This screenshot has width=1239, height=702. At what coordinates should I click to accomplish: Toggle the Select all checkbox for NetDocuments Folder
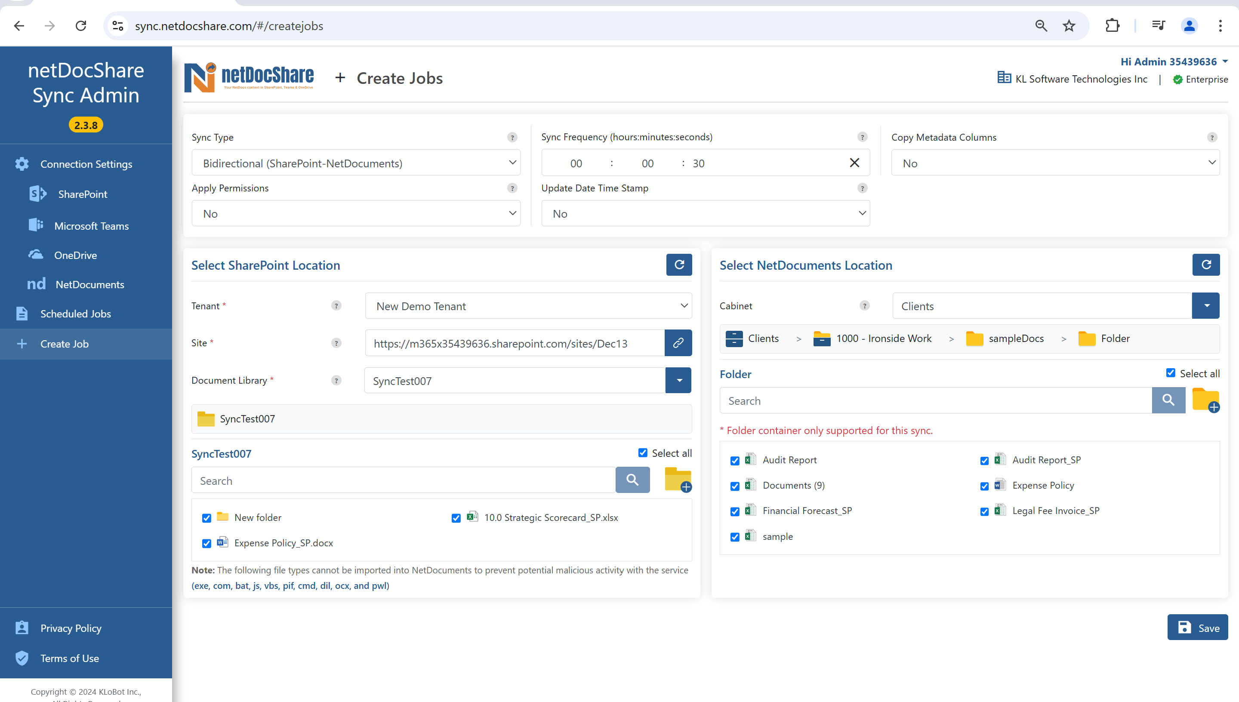tap(1173, 373)
